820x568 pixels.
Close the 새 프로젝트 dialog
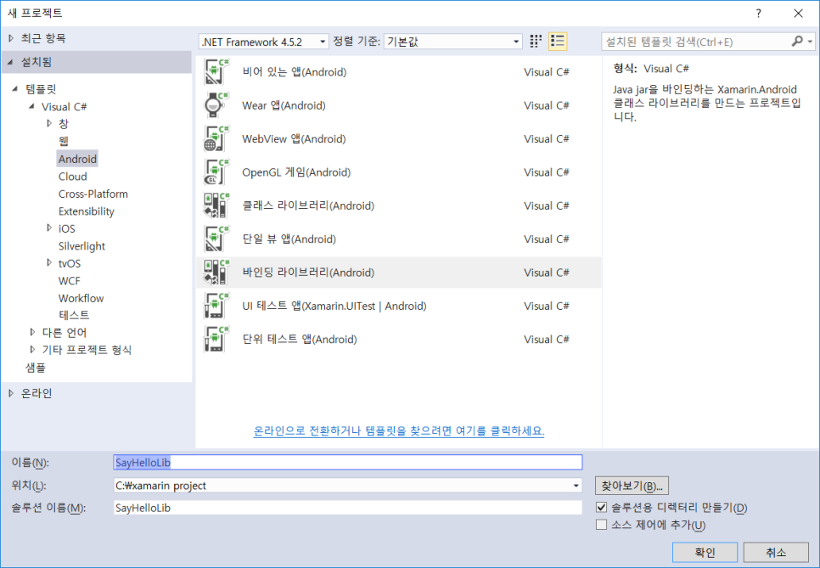(798, 13)
